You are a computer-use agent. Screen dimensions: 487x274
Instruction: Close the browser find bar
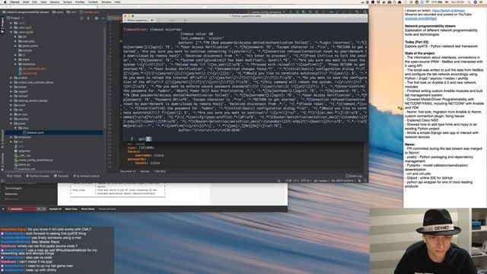tap(3, 209)
